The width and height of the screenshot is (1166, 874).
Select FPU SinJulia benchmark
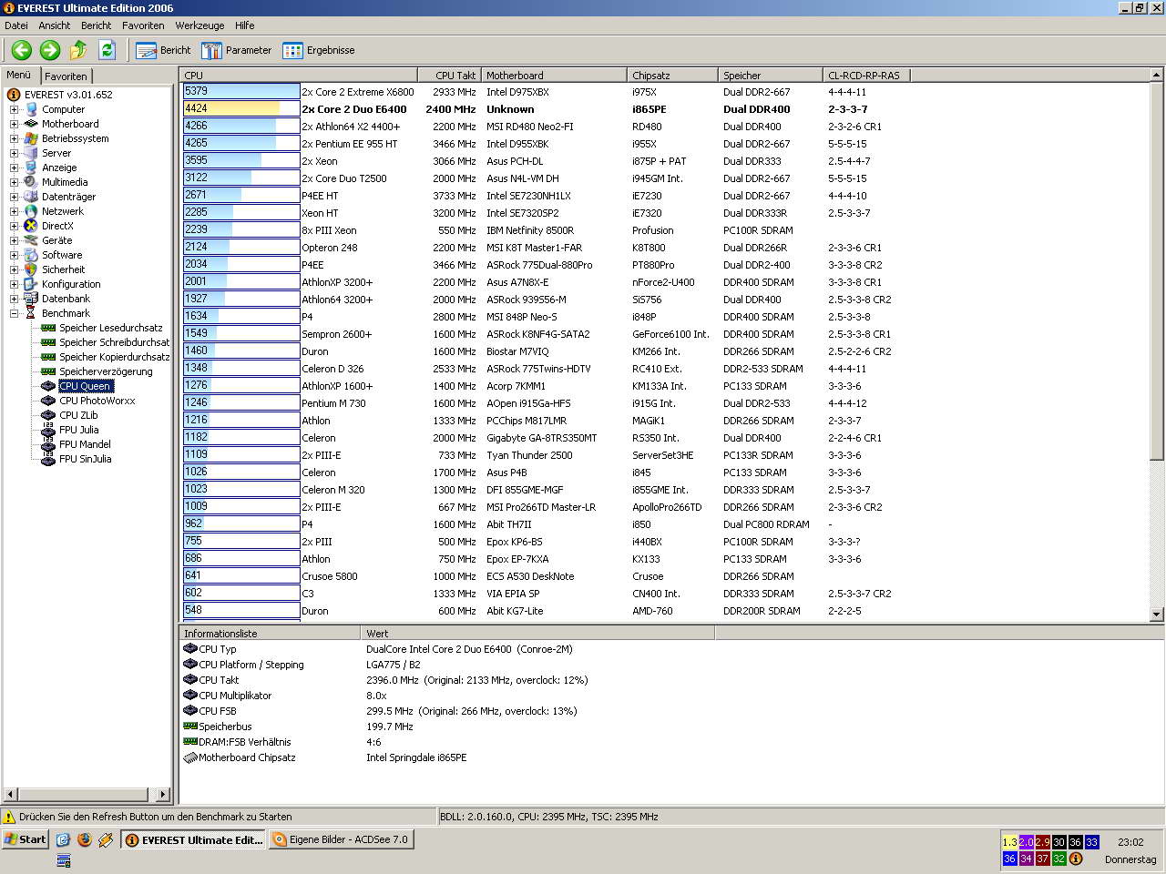85,459
